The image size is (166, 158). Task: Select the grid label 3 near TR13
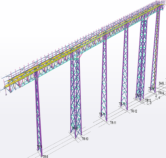[151, 103]
